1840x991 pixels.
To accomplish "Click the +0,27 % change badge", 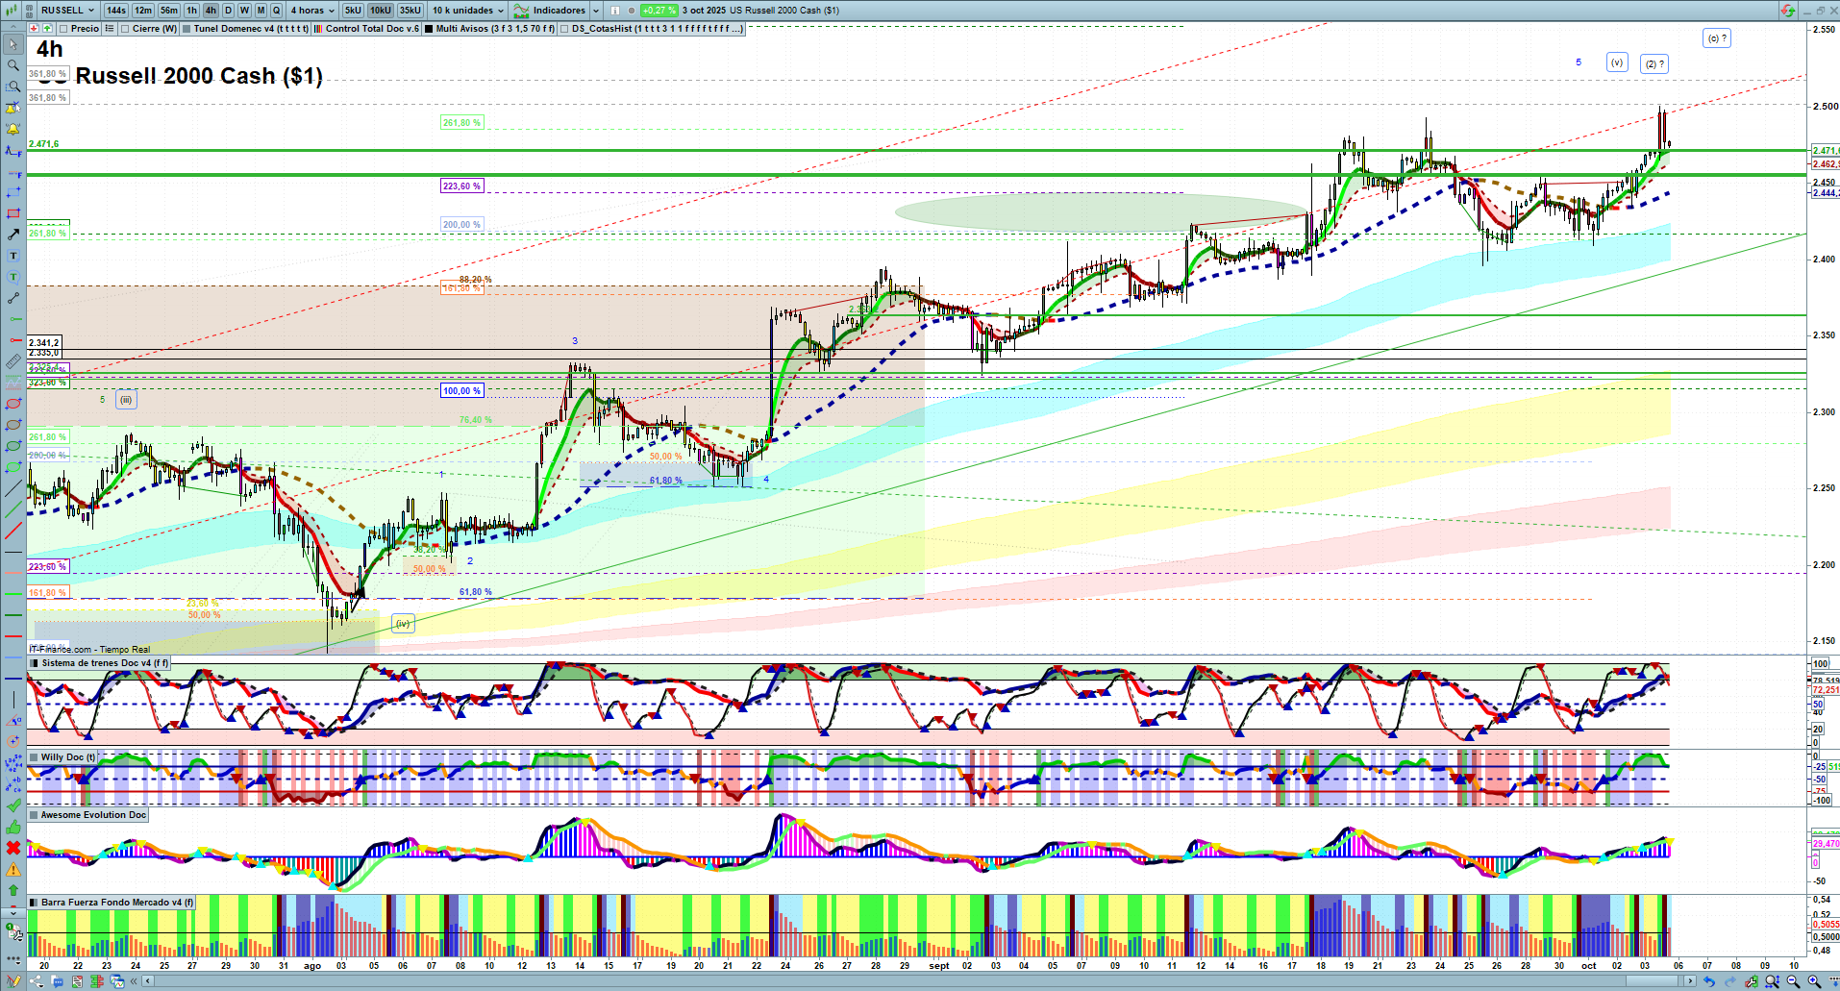I will (x=659, y=11).
